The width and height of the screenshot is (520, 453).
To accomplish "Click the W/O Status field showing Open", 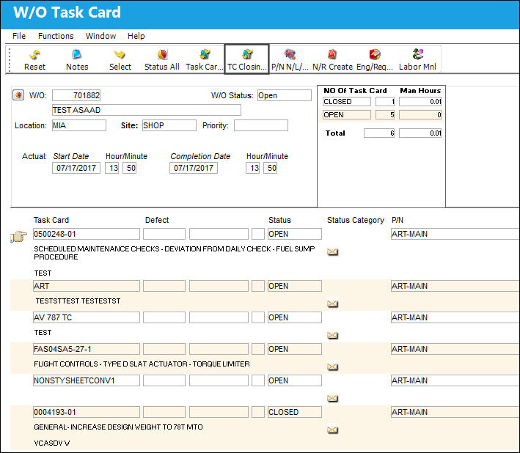I will pos(285,95).
